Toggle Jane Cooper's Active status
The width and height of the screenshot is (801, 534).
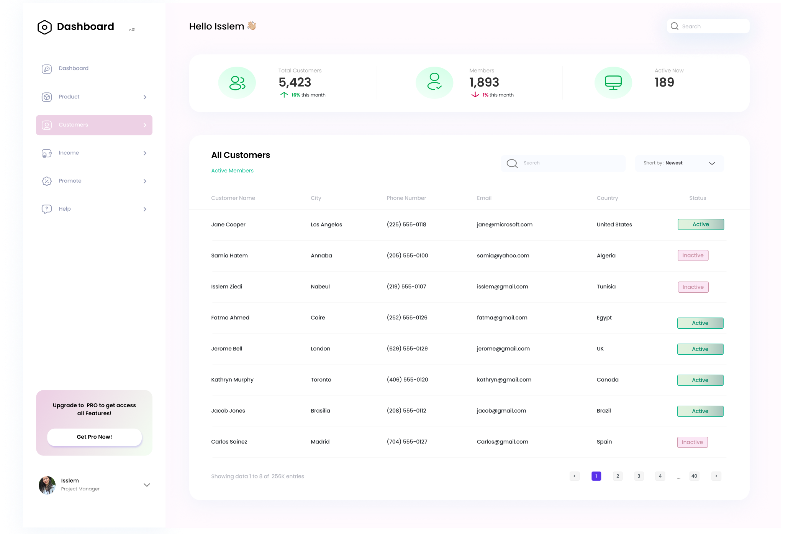tap(701, 224)
